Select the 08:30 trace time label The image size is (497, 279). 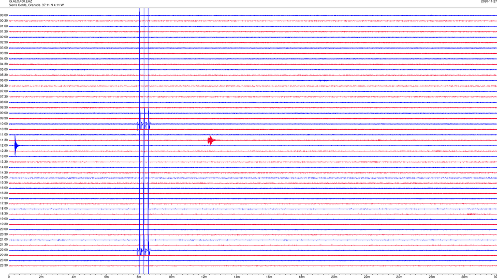pyautogui.click(x=4, y=107)
